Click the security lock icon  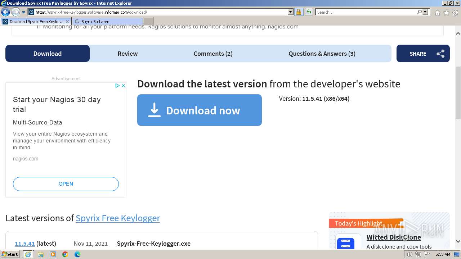299,12
